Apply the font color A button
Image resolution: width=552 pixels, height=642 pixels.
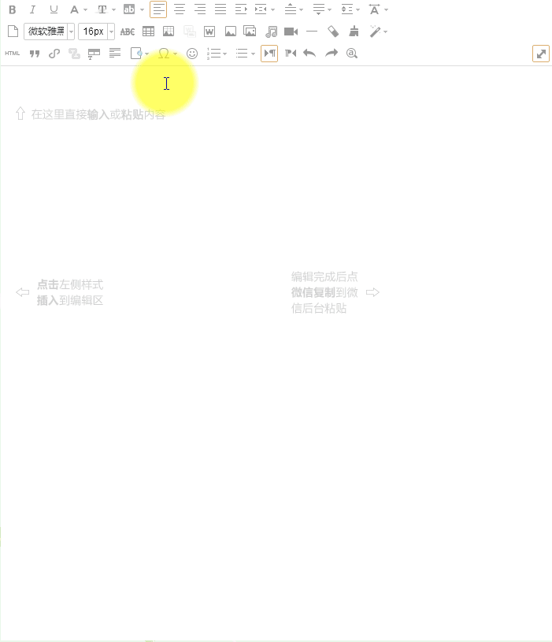point(74,9)
